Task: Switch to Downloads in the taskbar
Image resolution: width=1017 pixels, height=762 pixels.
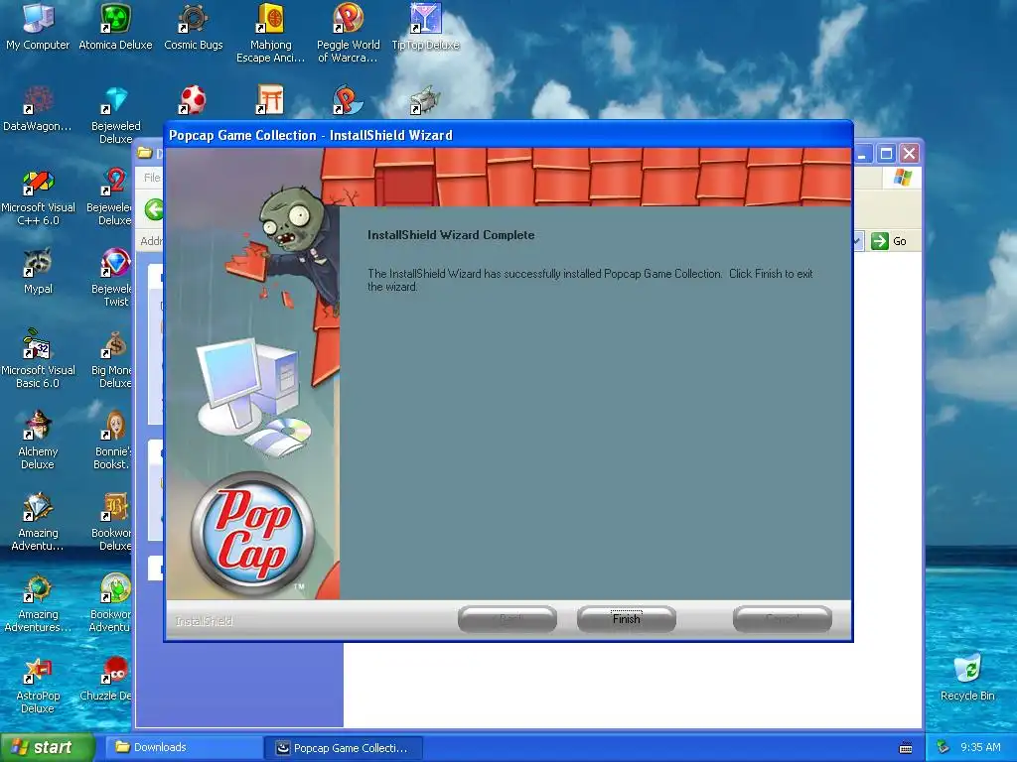Action: coord(184,747)
